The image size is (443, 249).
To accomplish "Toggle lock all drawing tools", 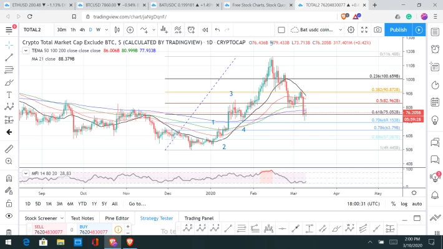I will point(9,203).
